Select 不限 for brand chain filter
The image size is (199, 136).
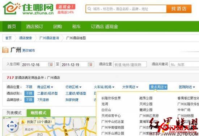(x=29, y=100)
